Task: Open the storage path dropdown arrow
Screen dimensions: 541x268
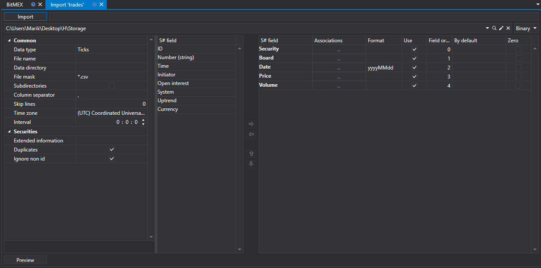Action: pyautogui.click(x=487, y=28)
